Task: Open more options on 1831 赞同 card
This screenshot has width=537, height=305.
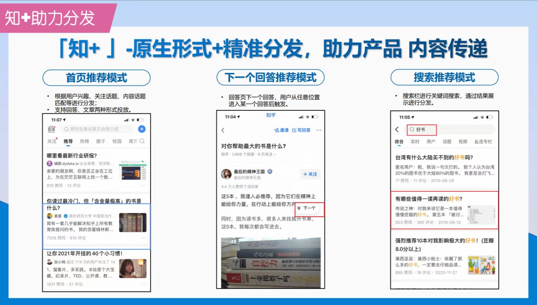Action: pos(144,284)
